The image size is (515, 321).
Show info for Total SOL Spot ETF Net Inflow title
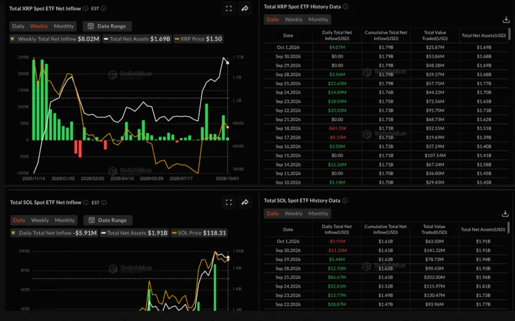(85, 202)
